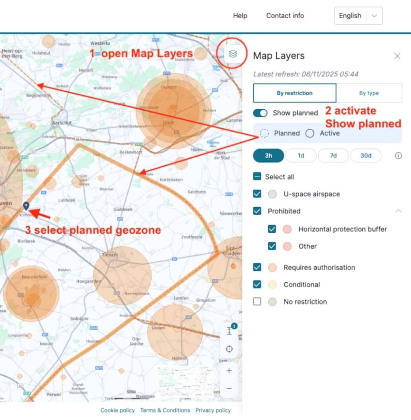The height and width of the screenshot is (420, 411).
Task: Enable the No restriction checkbox
Action: [x=257, y=302]
